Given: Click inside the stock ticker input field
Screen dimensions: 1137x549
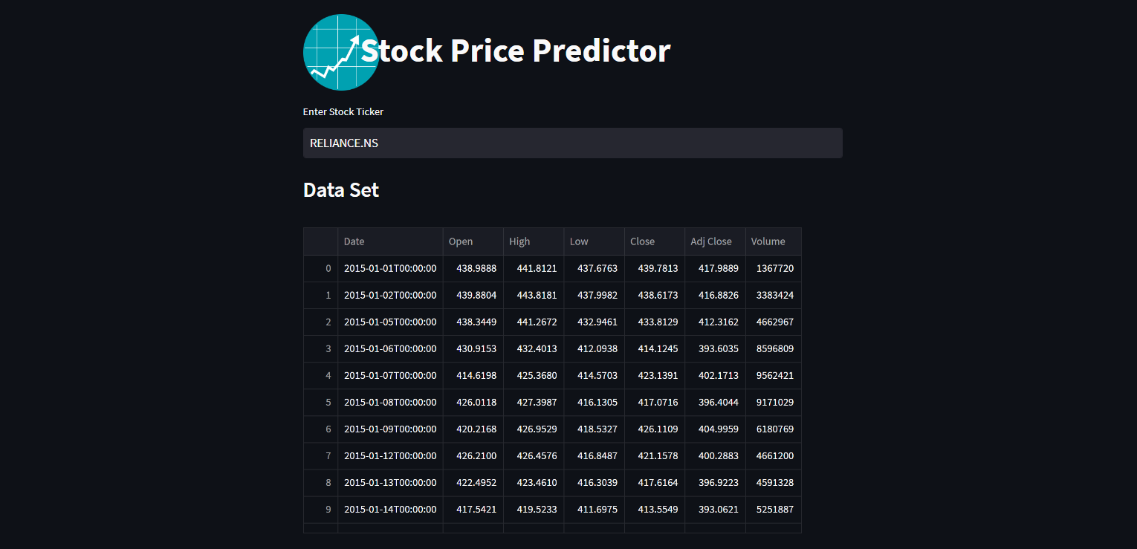Looking at the screenshot, I should click(x=572, y=143).
